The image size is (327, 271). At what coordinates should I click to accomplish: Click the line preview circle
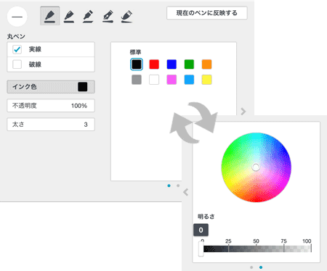pos(17,17)
